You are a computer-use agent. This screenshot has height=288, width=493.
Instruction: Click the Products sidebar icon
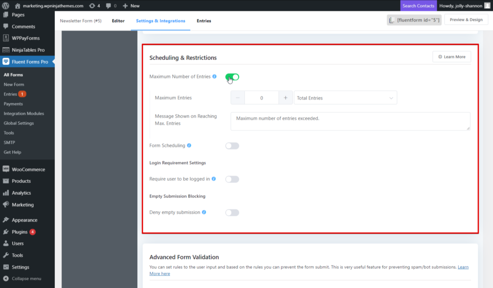(6, 181)
